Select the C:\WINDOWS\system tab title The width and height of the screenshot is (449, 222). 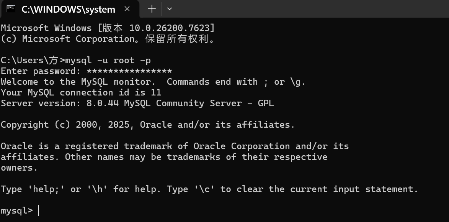point(68,9)
